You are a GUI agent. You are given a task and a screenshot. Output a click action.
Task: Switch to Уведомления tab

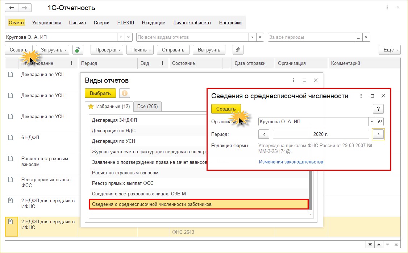47,22
